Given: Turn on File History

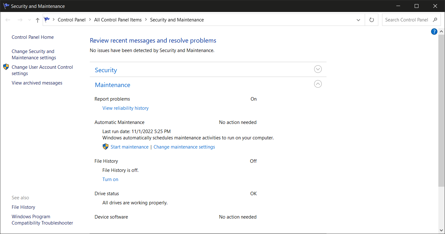Looking at the screenshot, I should coord(110,179).
